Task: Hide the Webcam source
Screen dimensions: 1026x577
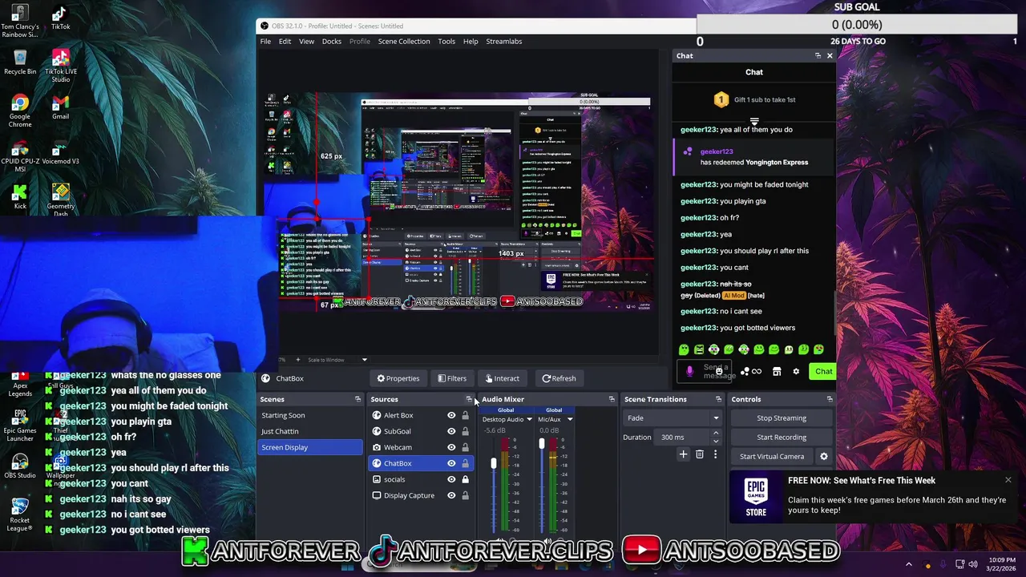Action: pos(451,447)
